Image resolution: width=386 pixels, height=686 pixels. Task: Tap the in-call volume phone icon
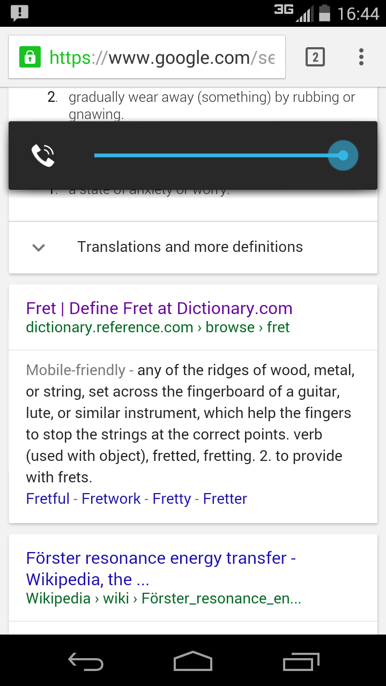tap(43, 155)
